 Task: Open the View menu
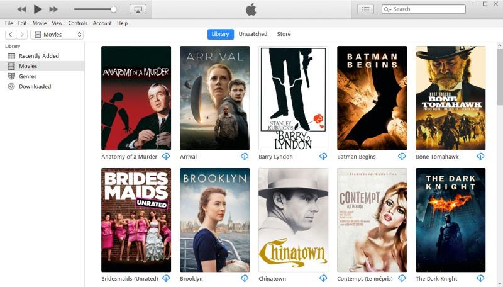click(x=57, y=23)
